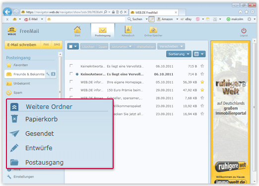Click the WEB.DE toolbar search field
Viewport: 259px width, 186px height.
[86, 19]
